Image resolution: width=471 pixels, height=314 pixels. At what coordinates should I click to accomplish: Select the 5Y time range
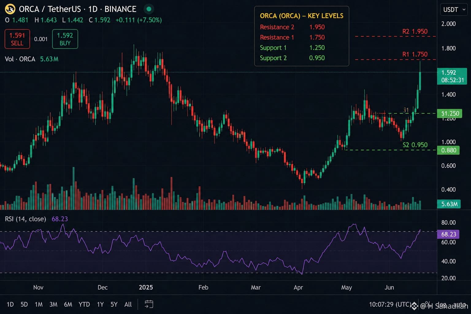(114, 304)
